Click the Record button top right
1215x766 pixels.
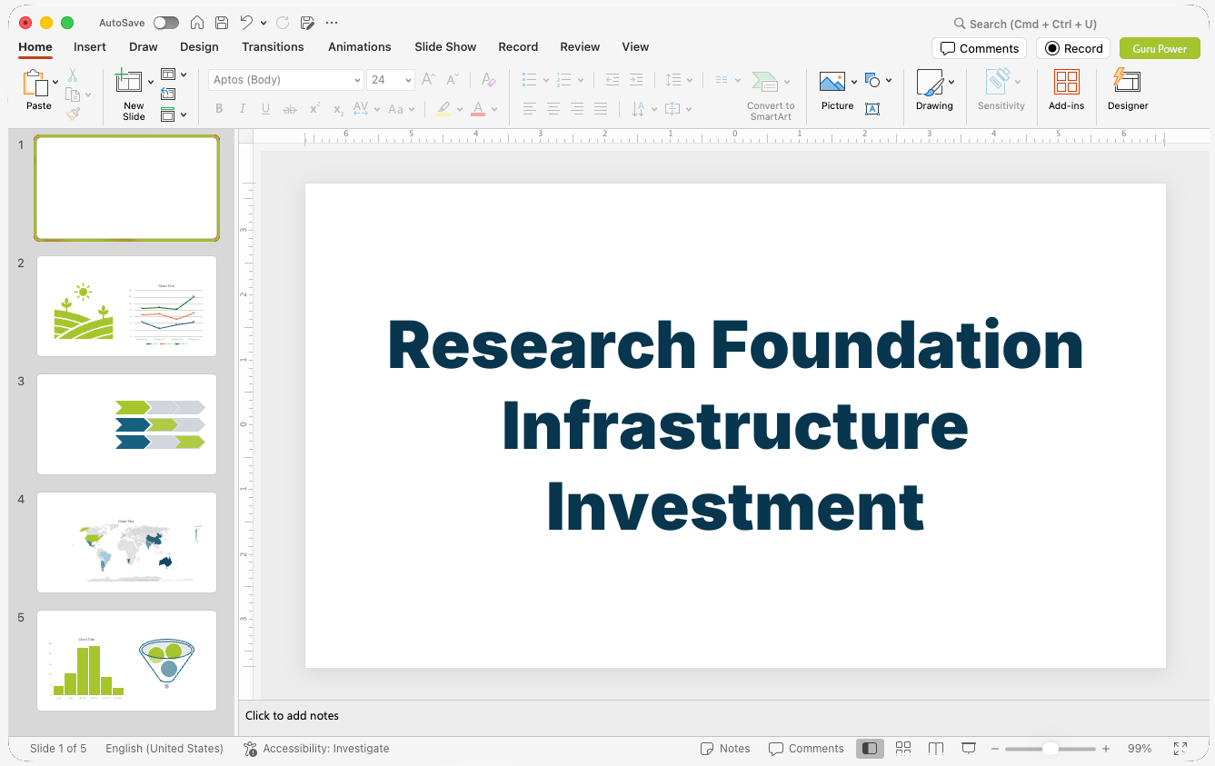tap(1073, 48)
